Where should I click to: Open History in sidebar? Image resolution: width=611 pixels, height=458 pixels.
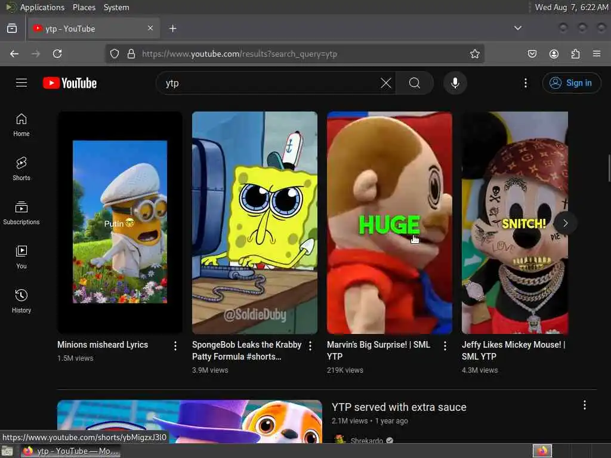tap(21, 301)
